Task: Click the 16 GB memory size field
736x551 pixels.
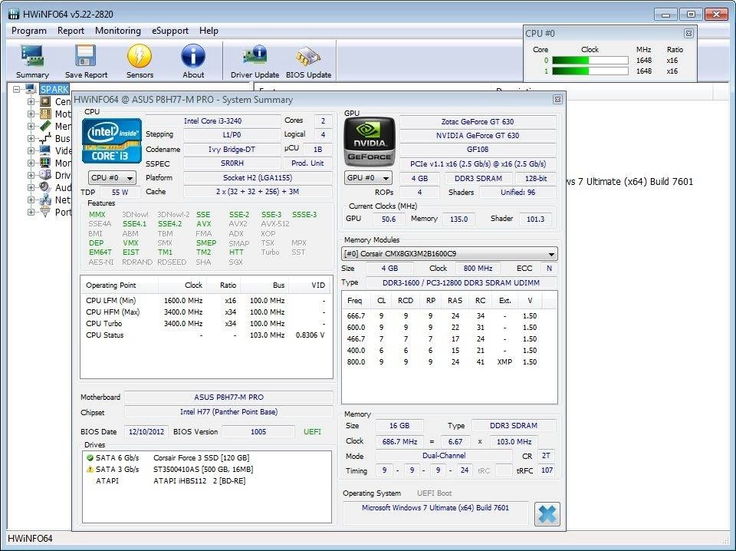Action: [399, 426]
